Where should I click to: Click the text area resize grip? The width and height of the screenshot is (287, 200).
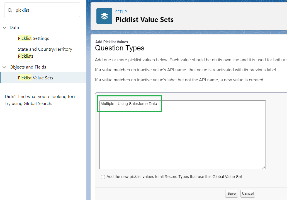click(x=264, y=167)
